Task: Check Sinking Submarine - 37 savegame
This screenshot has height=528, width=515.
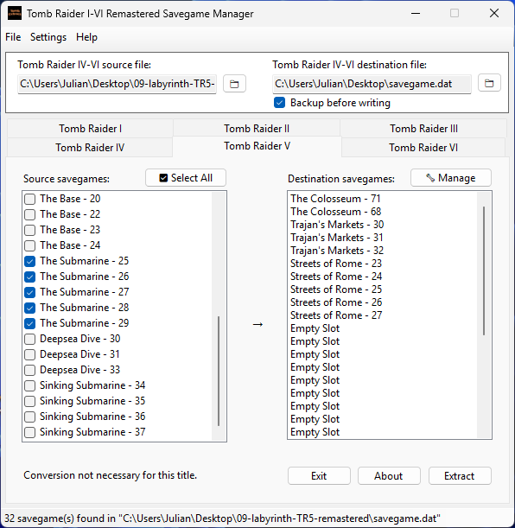Action: tap(30, 432)
